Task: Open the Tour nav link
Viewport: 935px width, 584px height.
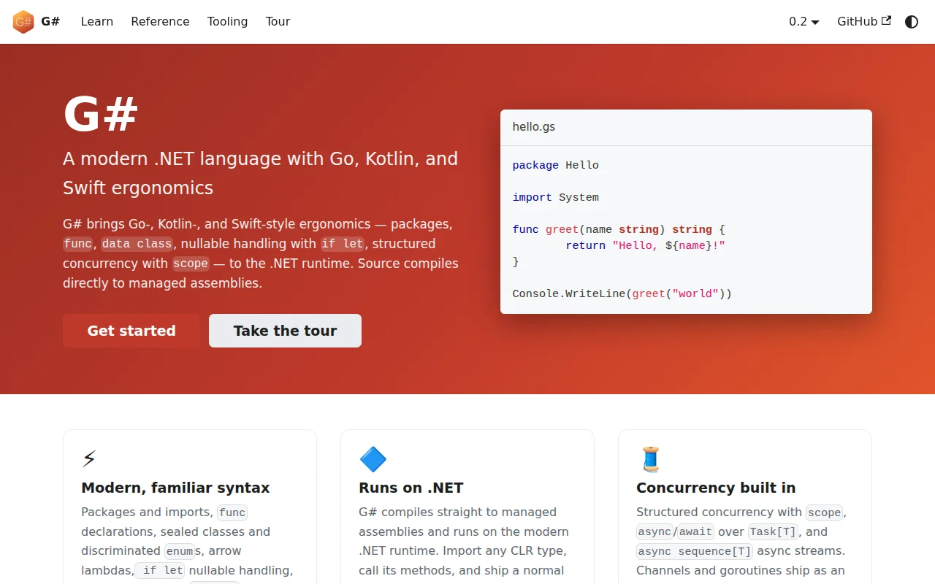Action: click(x=278, y=22)
